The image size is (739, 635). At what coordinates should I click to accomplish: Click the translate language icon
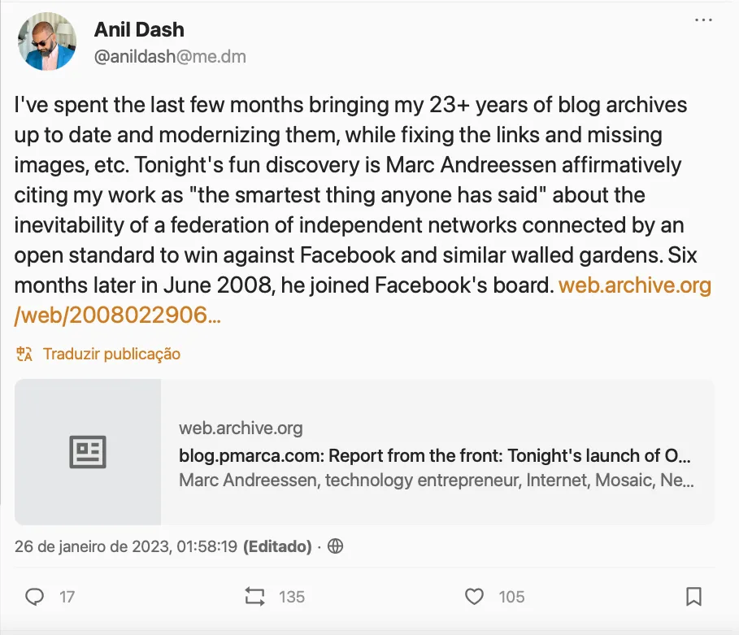pyautogui.click(x=24, y=354)
